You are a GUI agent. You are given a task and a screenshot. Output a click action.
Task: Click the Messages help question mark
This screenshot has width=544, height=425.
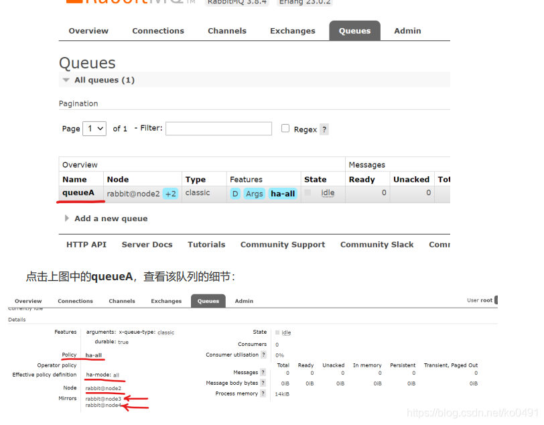coord(263,373)
